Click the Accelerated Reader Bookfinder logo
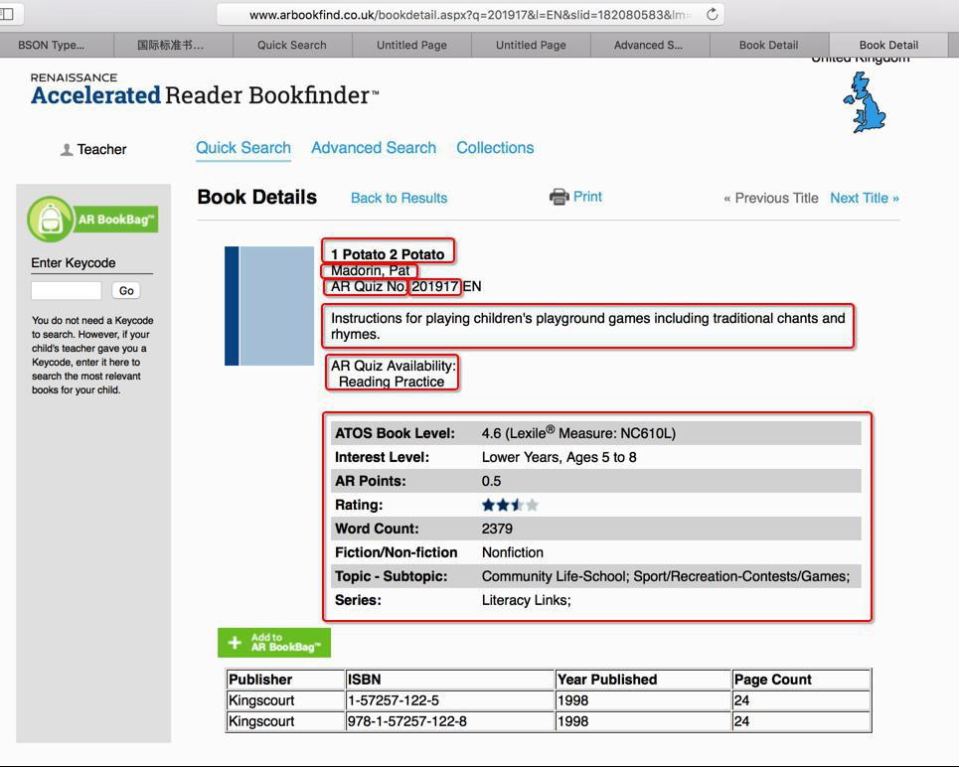Image resolution: width=959 pixels, height=767 pixels. [205, 89]
